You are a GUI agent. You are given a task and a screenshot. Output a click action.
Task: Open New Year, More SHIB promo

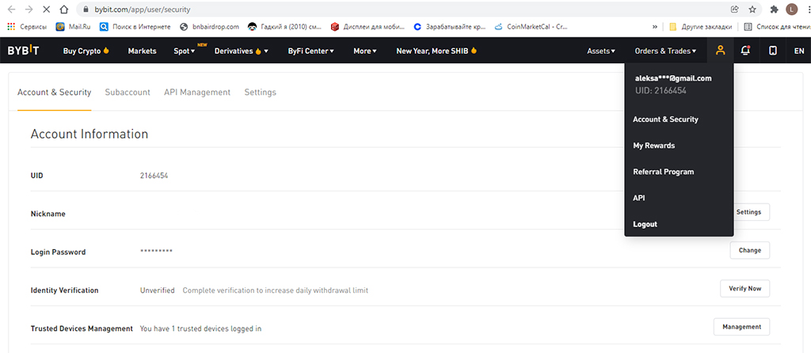(x=436, y=51)
